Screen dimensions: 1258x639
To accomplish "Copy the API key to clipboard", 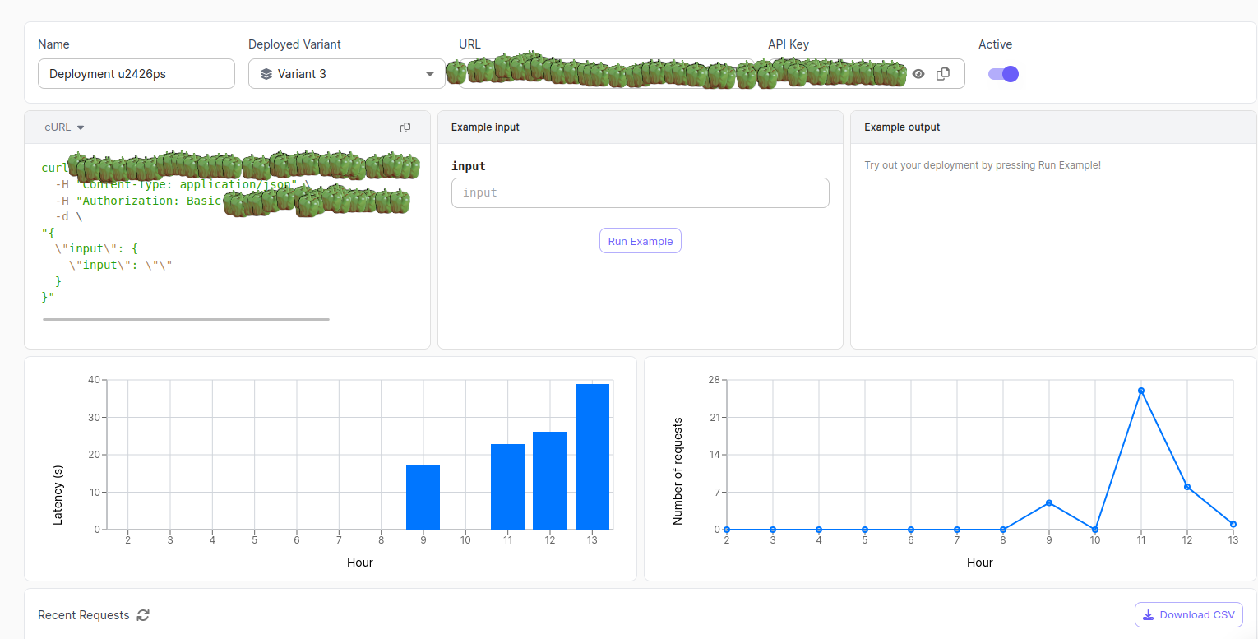I will tap(943, 74).
